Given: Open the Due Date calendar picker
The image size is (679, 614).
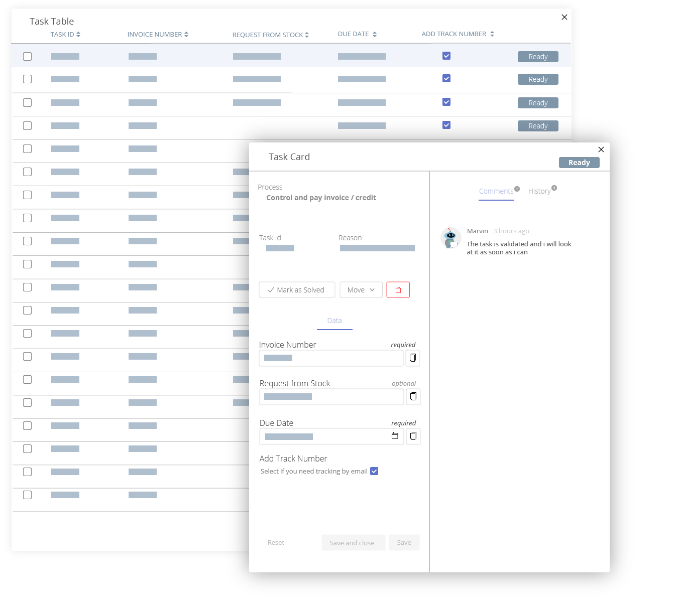Looking at the screenshot, I should click(x=395, y=436).
